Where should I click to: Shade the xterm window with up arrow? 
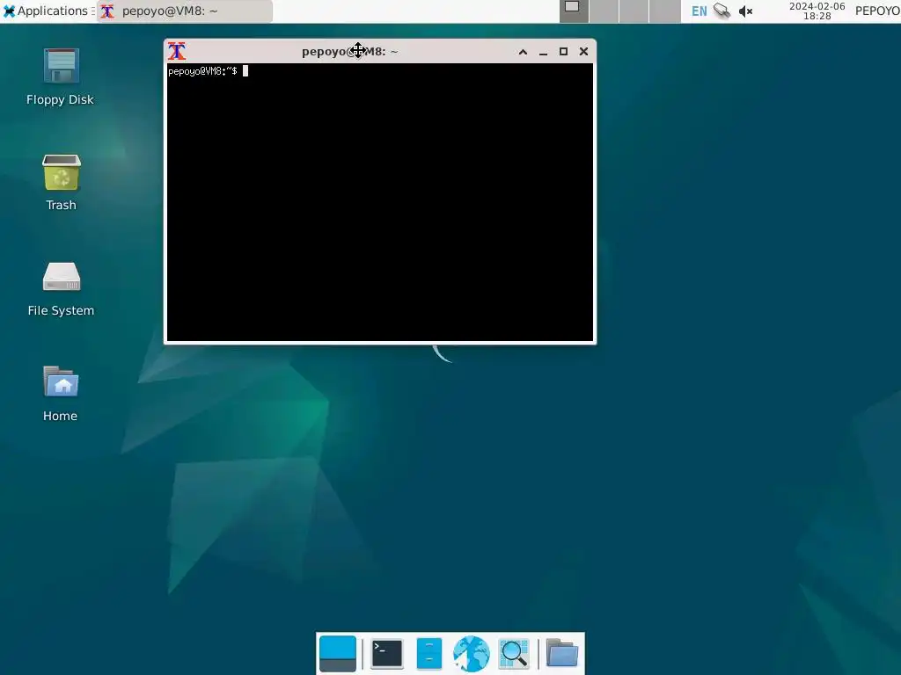(523, 52)
